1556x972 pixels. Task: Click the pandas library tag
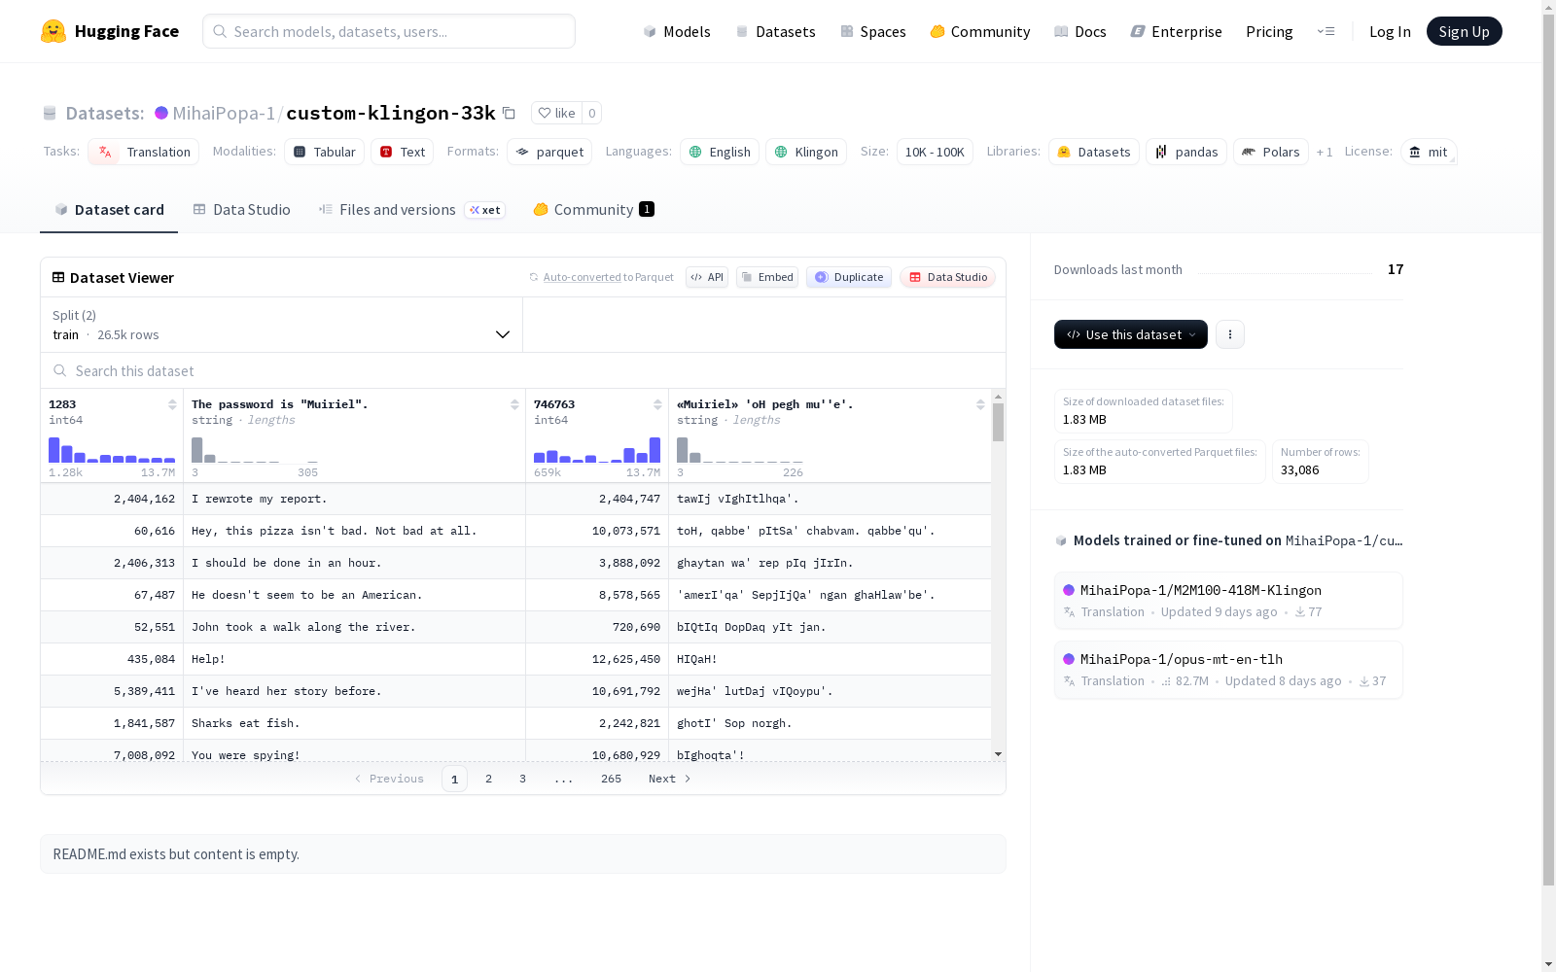pyautogui.click(x=1186, y=152)
